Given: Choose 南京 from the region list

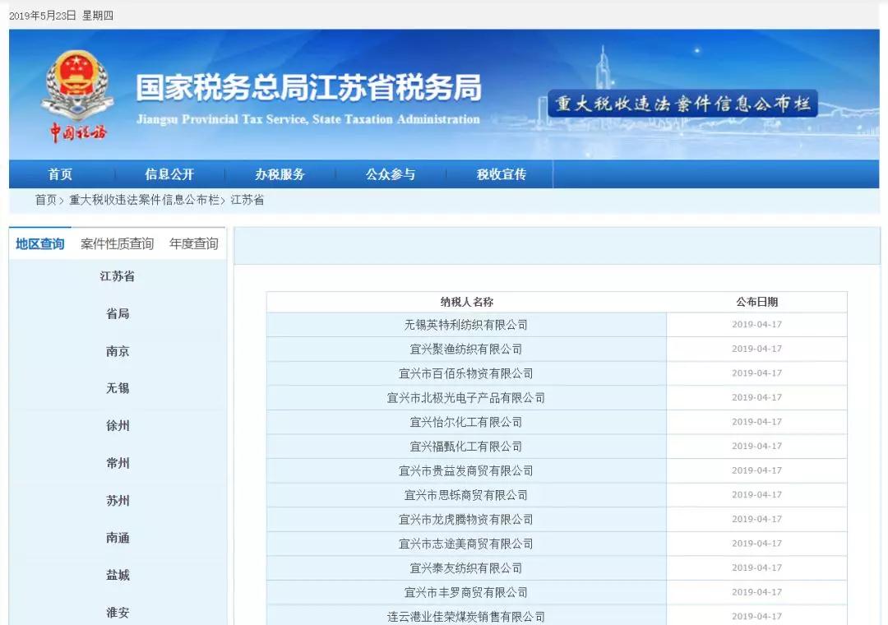Looking at the screenshot, I should (x=118, y=351).
